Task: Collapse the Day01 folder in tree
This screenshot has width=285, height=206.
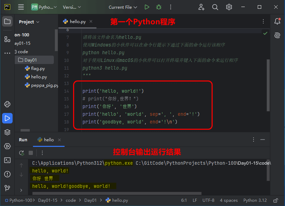Action: click(30, 60)
